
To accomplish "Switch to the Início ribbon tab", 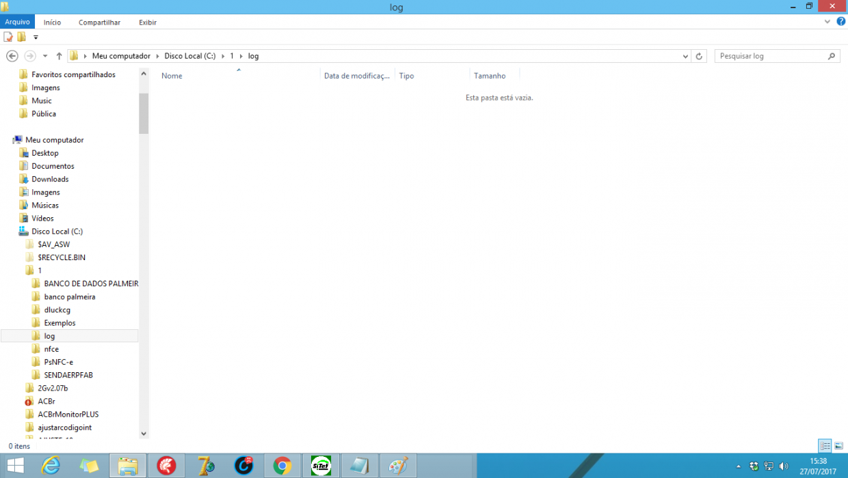I will (52, 22).
